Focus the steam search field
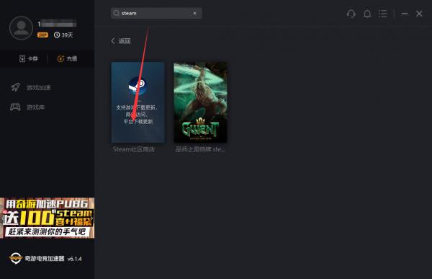 point(156,13)
